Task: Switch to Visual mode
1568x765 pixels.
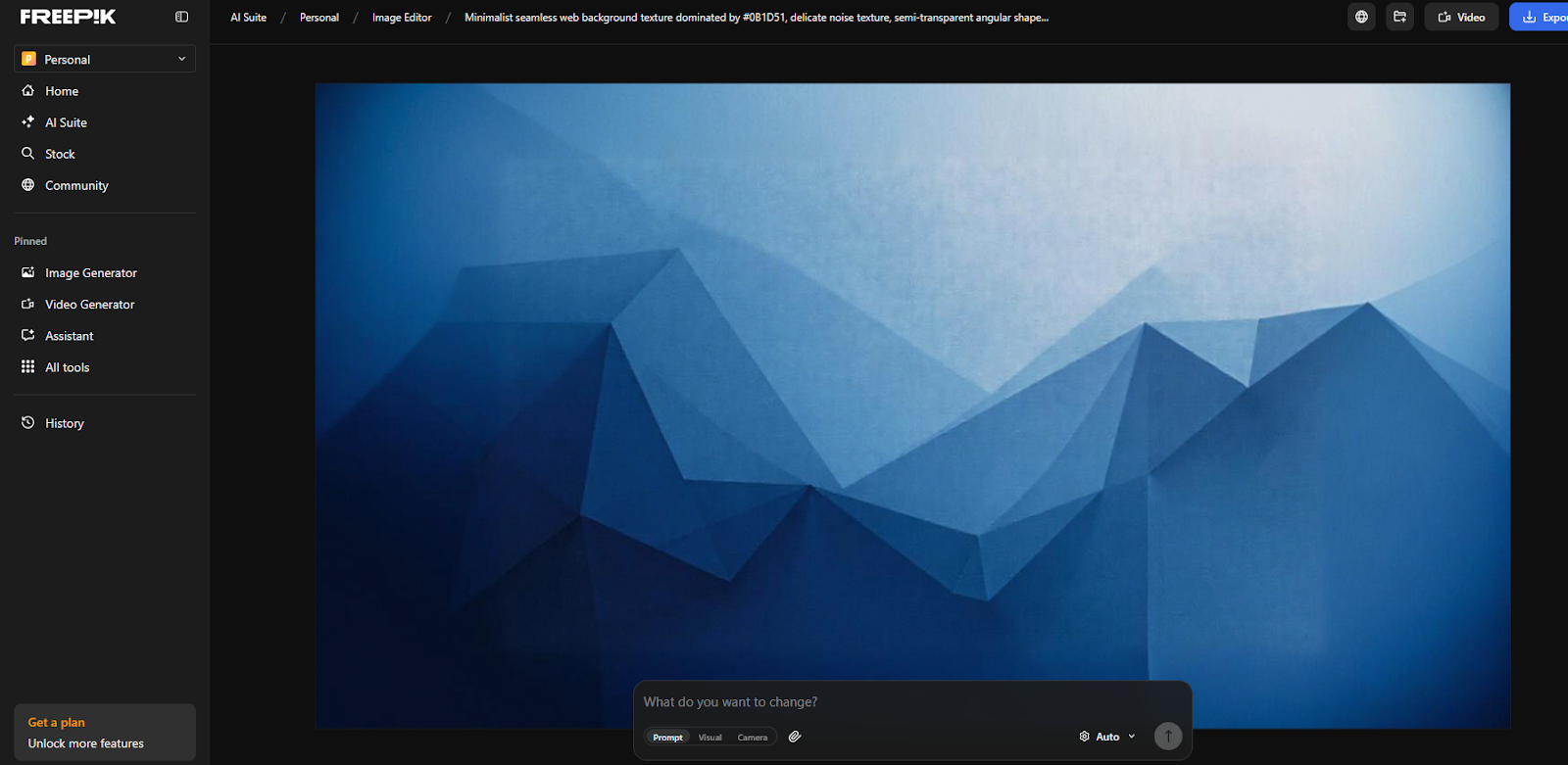Action: pyautogui.click(x=710, y=738)
